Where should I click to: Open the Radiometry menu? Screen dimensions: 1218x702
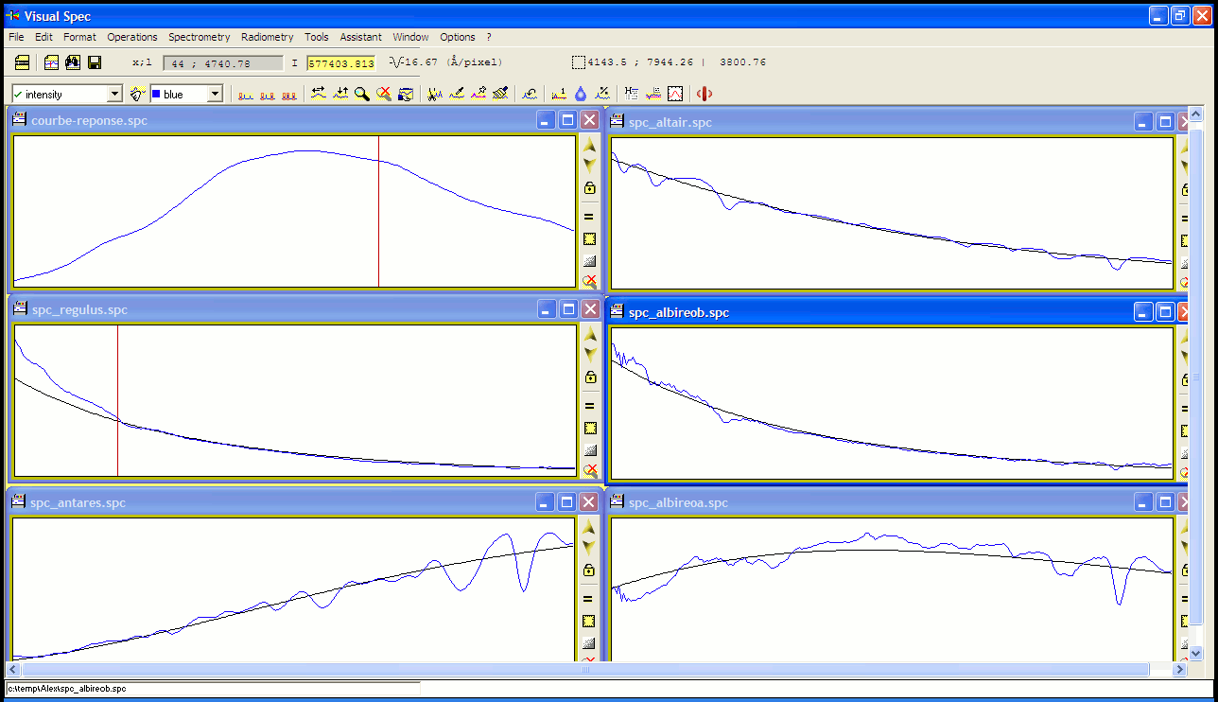tap(267, 37)
